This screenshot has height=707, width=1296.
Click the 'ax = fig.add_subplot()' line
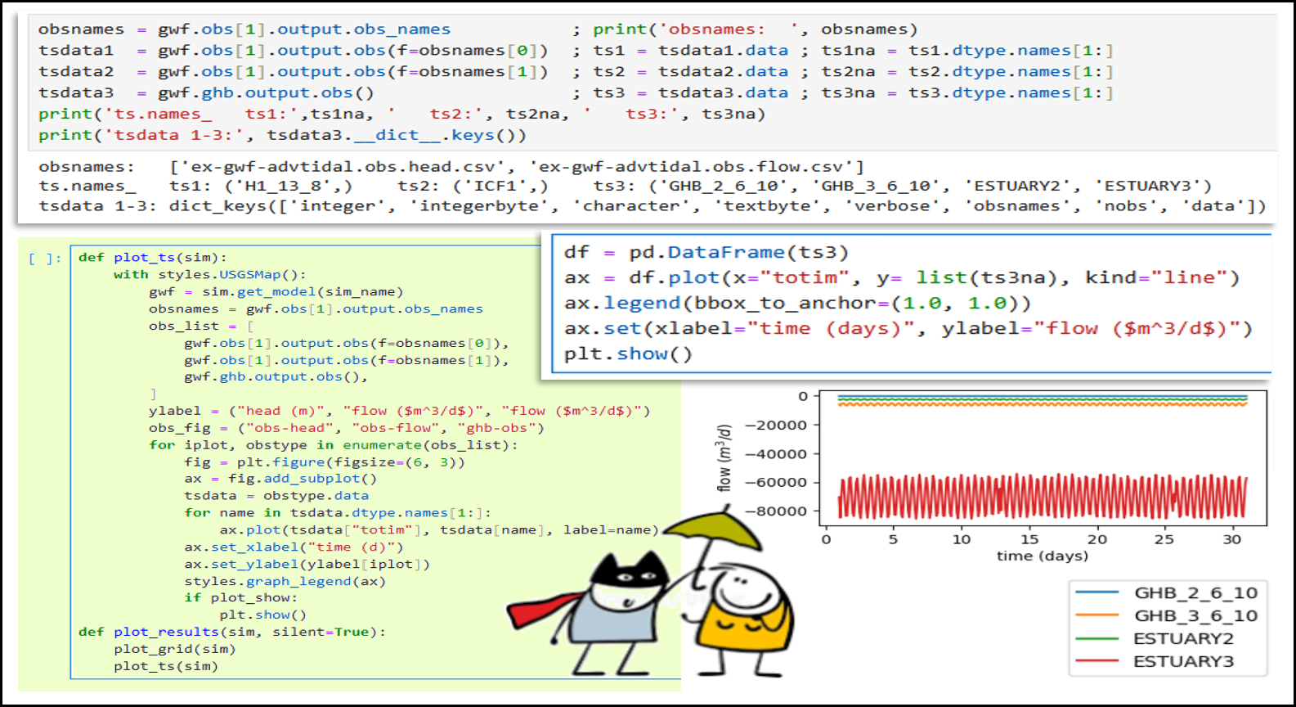click(x=280, y=479)
